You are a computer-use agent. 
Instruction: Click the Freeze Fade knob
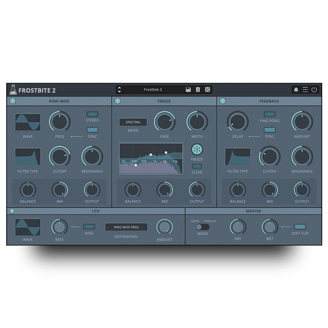coord(165,122)
